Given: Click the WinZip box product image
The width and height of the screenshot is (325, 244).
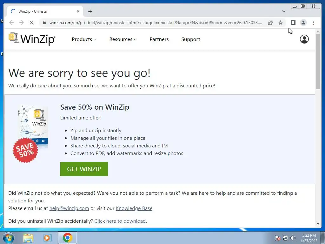Looking at the screenshot, I should (30, 133).
